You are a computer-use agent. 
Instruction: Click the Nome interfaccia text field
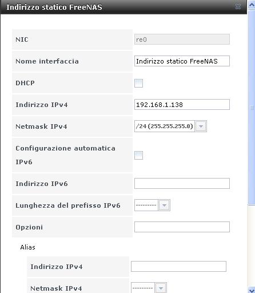182,61
